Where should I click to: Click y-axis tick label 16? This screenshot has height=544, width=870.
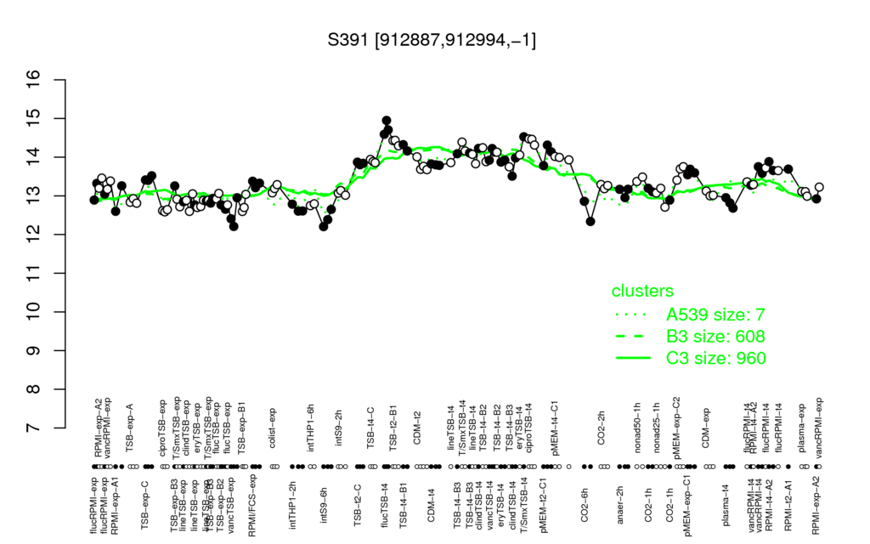click(x=34, y=80)
